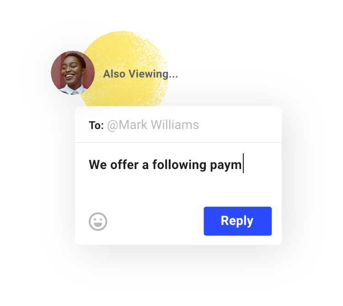Click the word 'offer' in the message
The image size is (343, 306).
[124, 164]
